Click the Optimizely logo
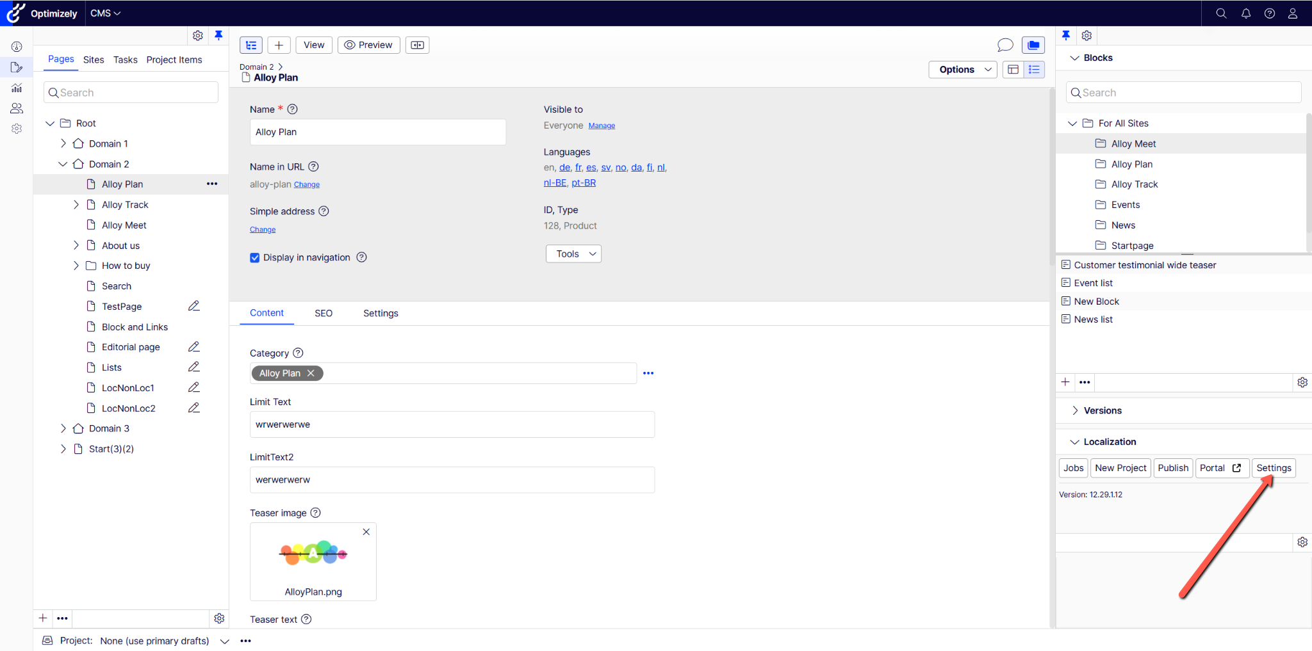Screen dimensions: 1312x651 (x=42, y=13)
